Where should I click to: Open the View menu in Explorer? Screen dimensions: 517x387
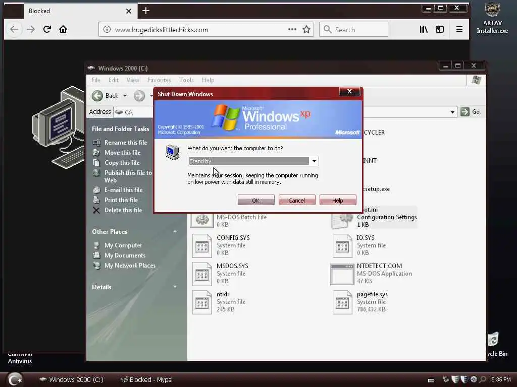(x=133, y=80)
